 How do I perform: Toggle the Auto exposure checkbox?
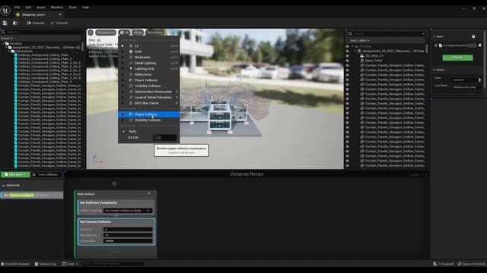(123, 131)
